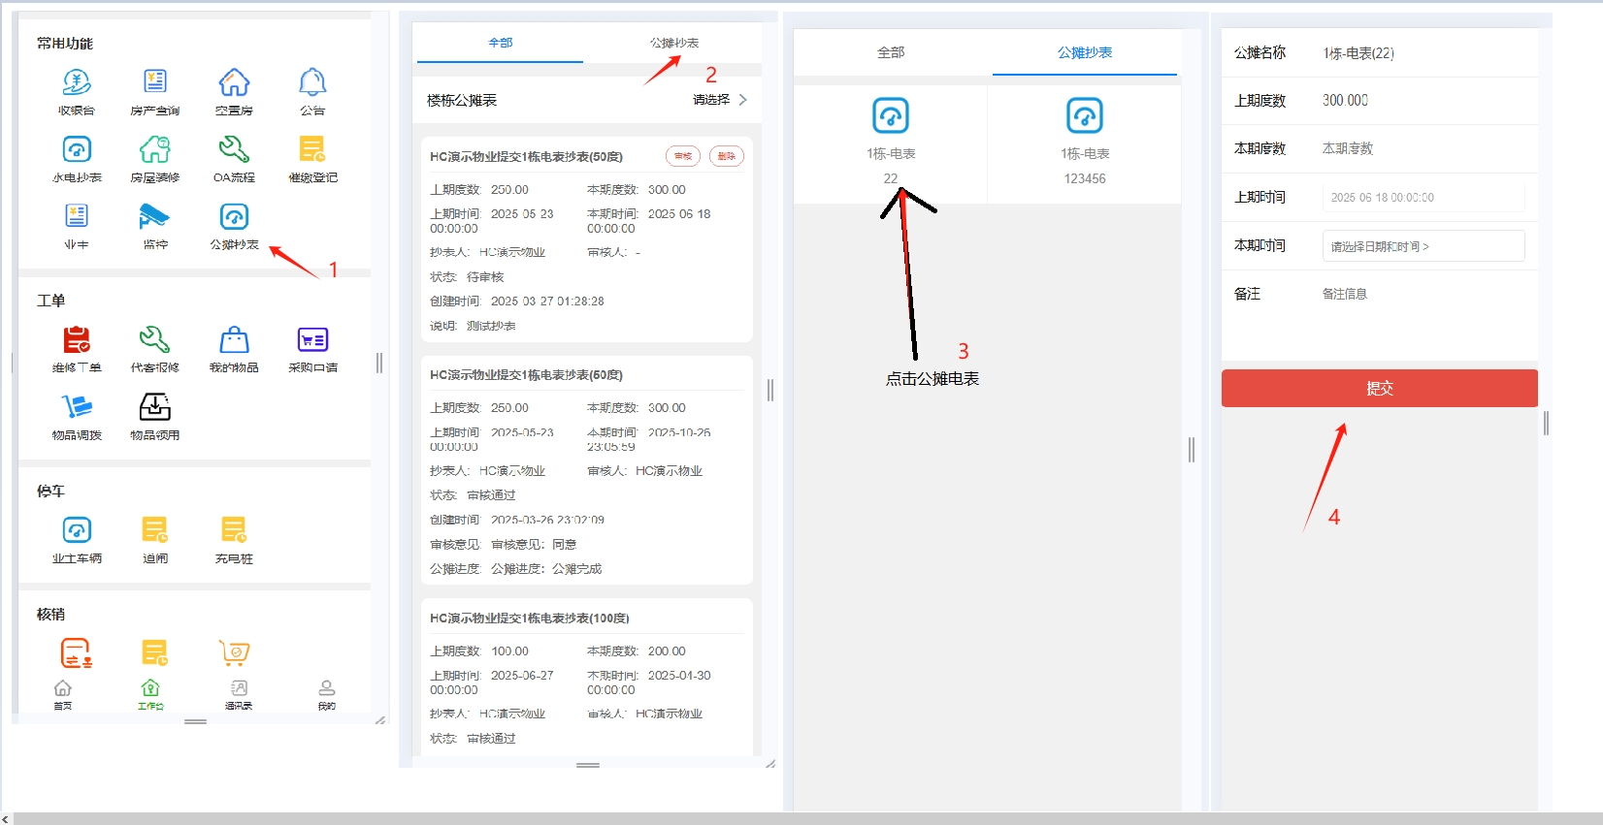This screenshot has height=825, width=1603.
Task: Switch to 通讯录 in bottom navigation
Action: pyautogui.click(x=239, y=694)
